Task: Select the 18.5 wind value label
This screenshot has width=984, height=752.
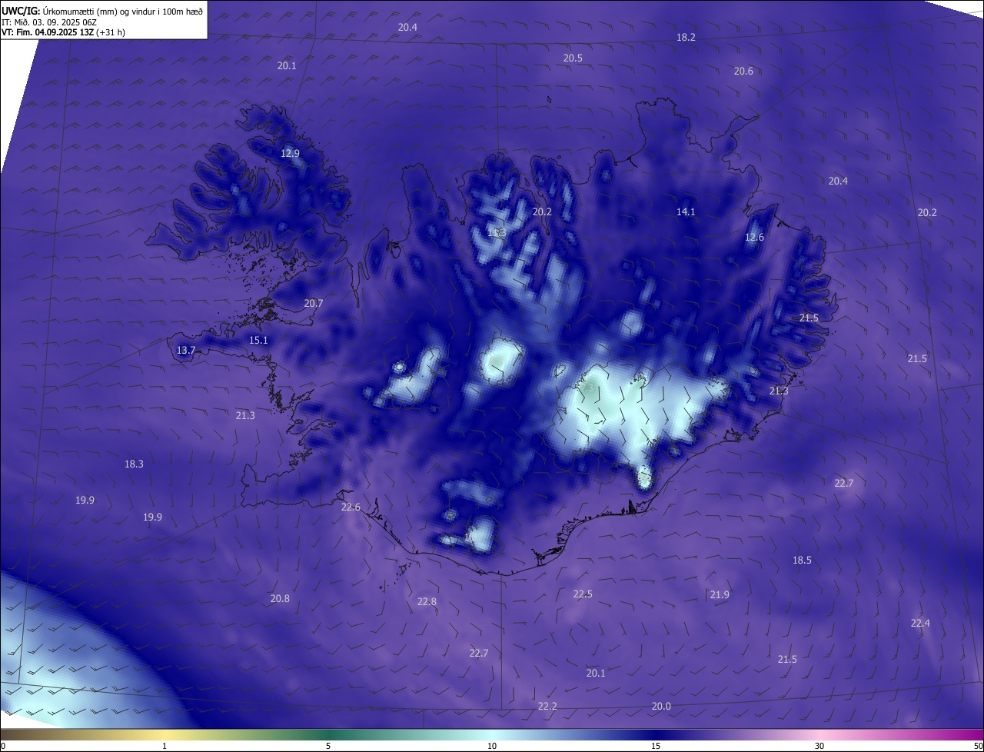Action: click(802, 560)
